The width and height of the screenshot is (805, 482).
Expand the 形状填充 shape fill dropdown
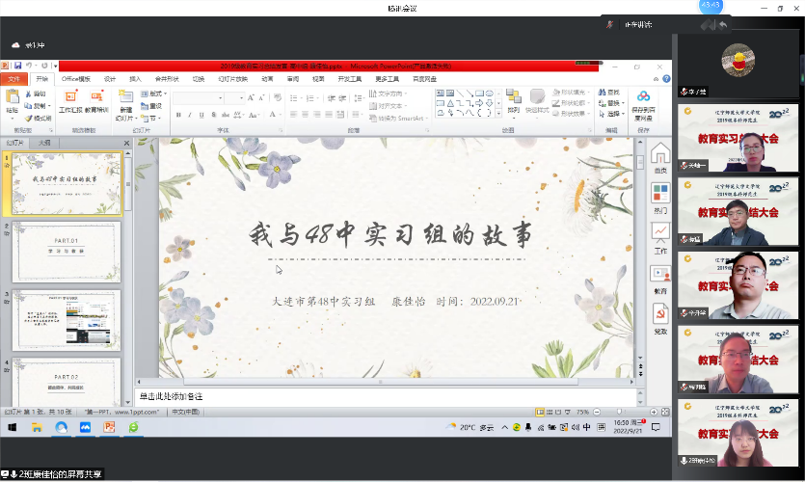point(571,93)
